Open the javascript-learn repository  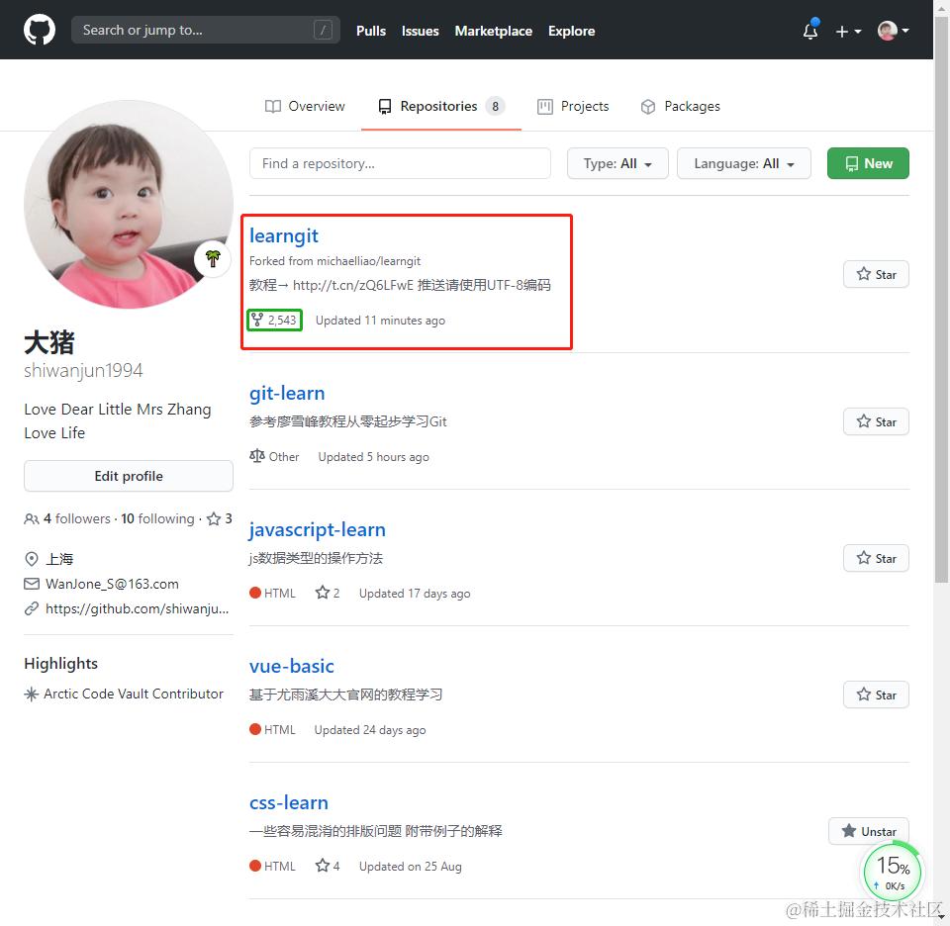click(318, 530)
